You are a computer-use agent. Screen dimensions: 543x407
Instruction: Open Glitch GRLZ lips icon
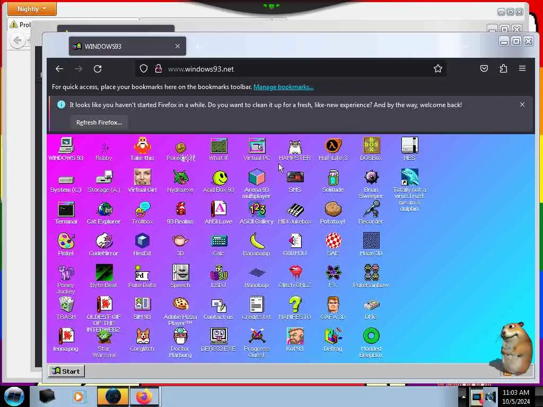click(295, 277)
